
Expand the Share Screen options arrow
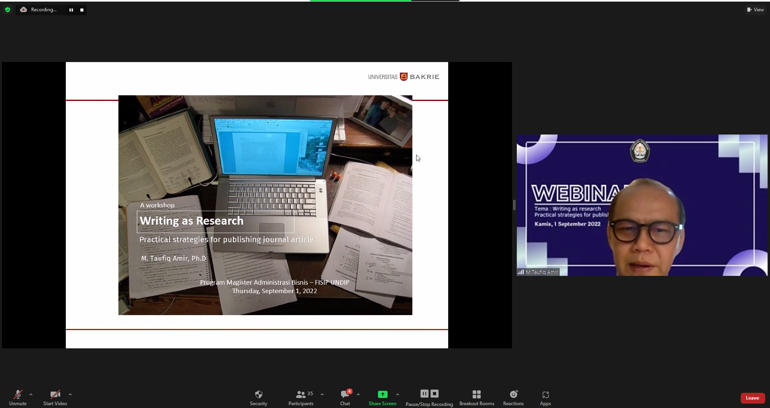point(398,394)
